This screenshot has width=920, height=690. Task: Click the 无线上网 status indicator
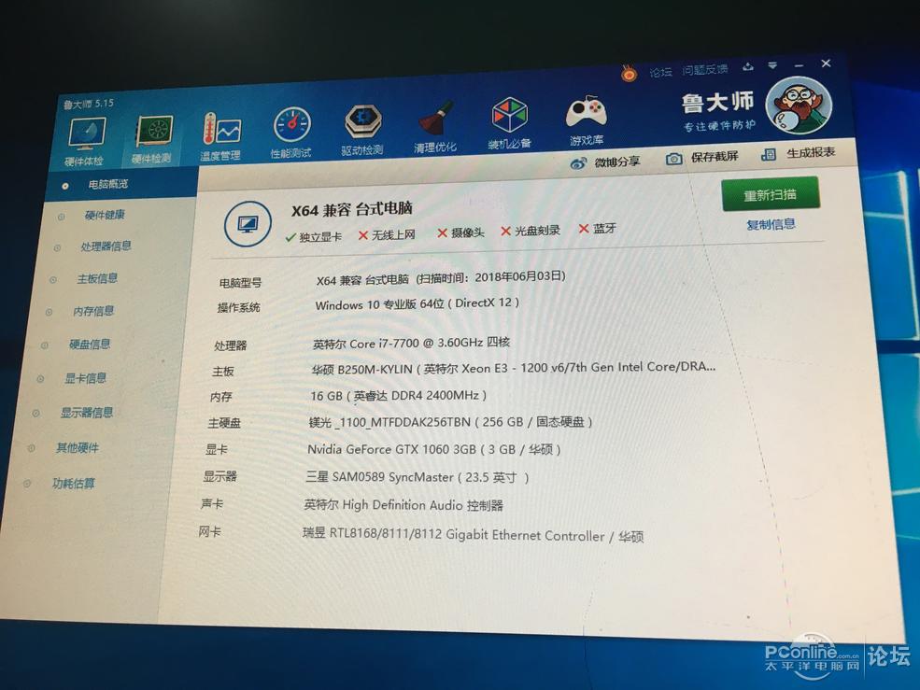[x=387, y=234]
